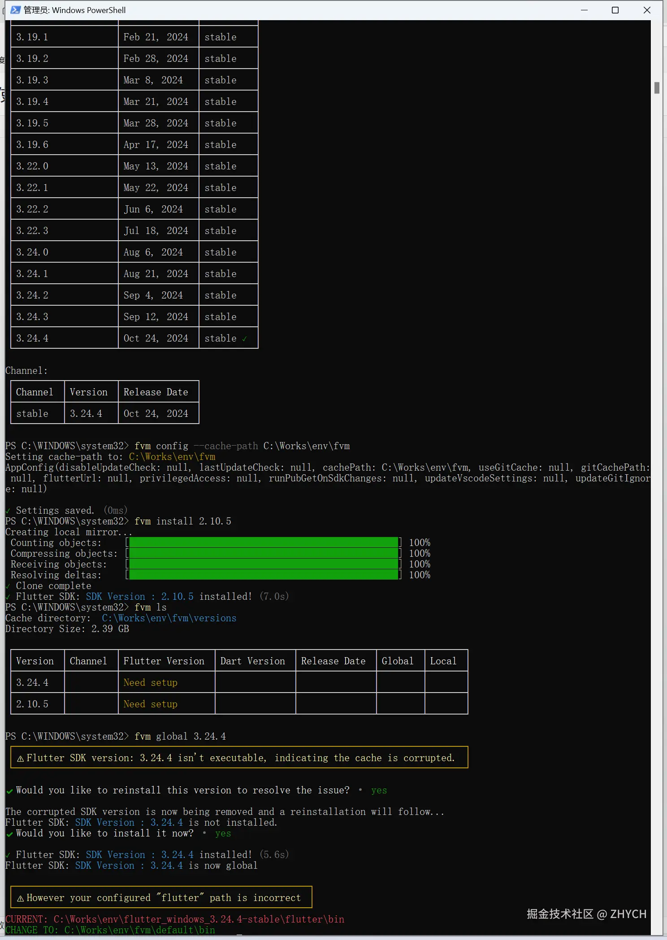Click date cell May 13, 2024
The width and height of the screenshot is (667, 940).
click(156, 166)
